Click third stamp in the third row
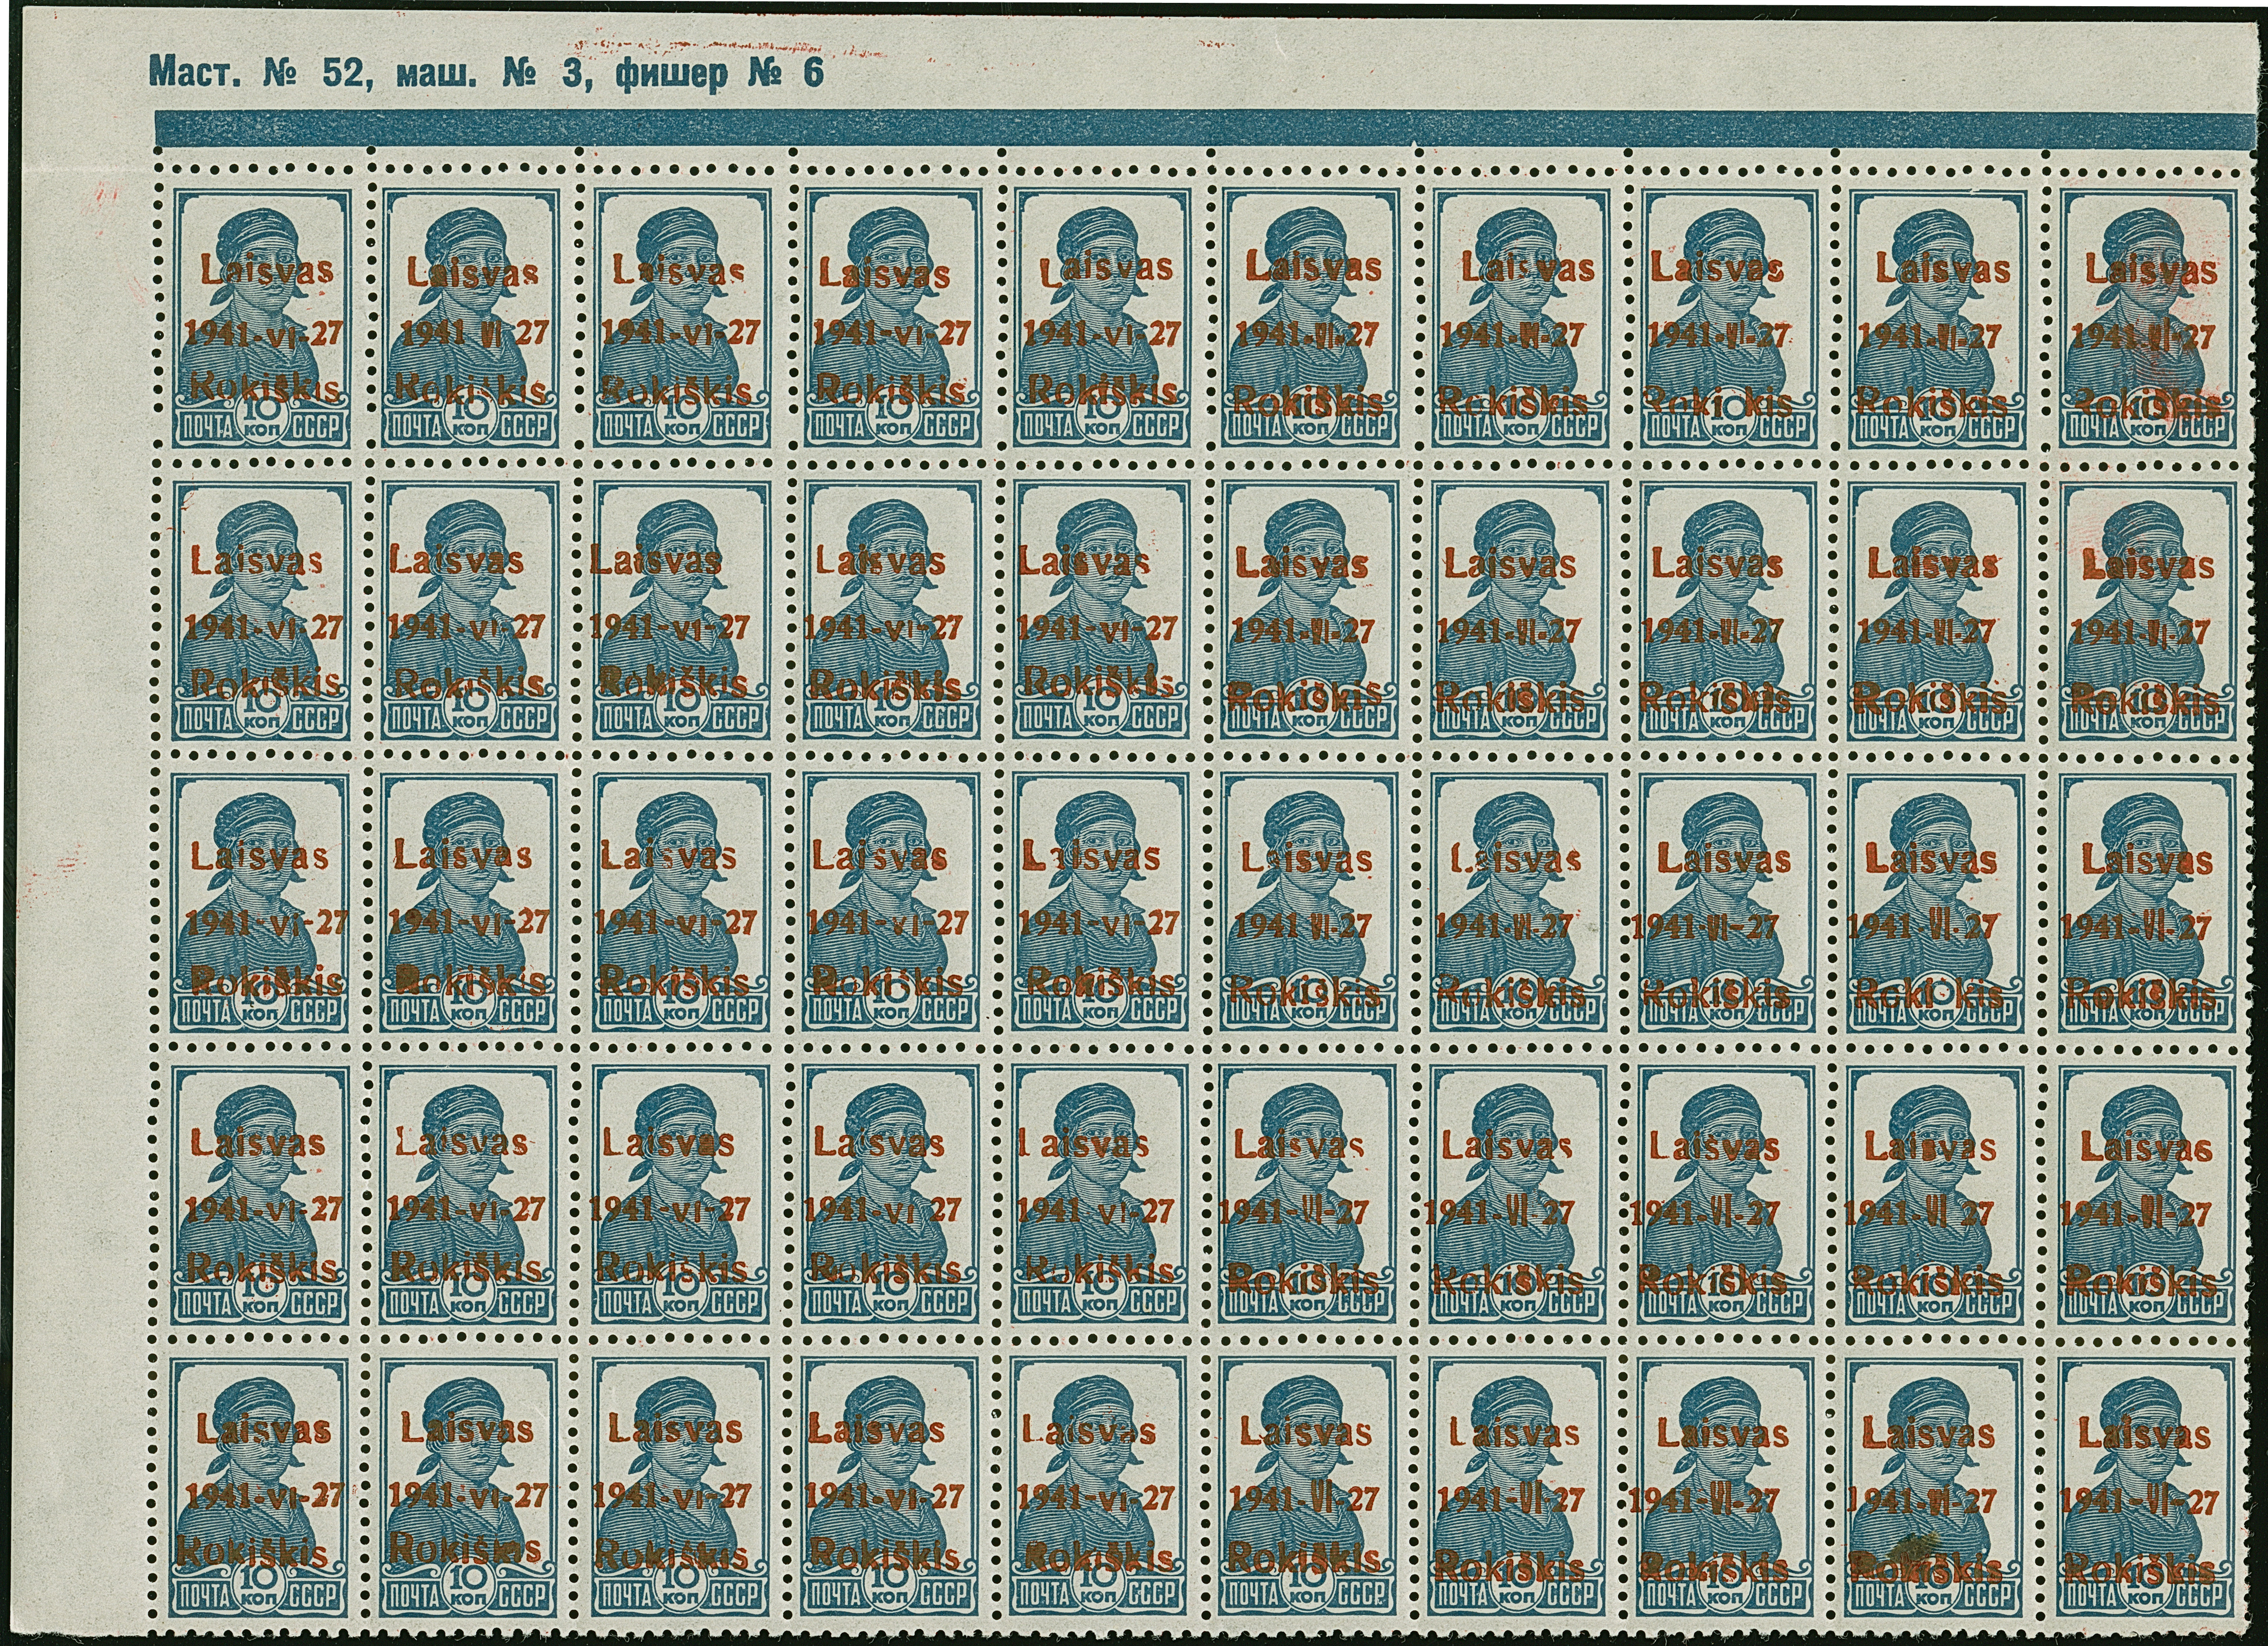The width and height of the screenshot is (2268, 1646). pyautogui.click(x=681, y=905)
